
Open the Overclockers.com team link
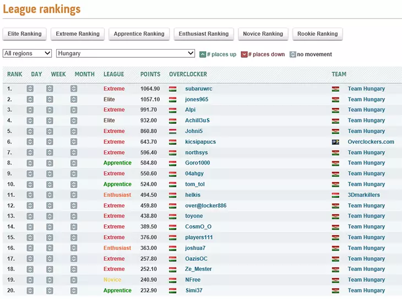click(371, 142)
